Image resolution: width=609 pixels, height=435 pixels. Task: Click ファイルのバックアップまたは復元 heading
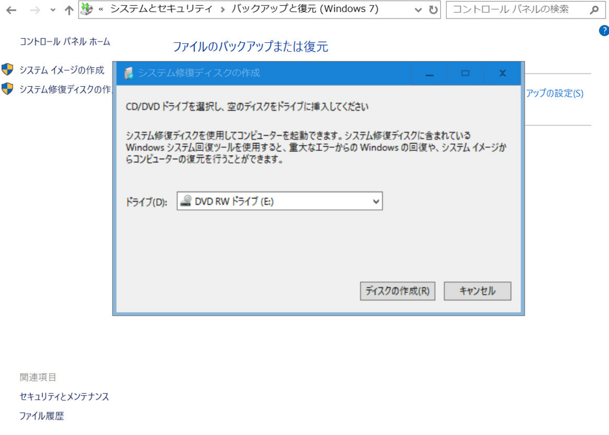pyautogui.click(x=250, y=46)
